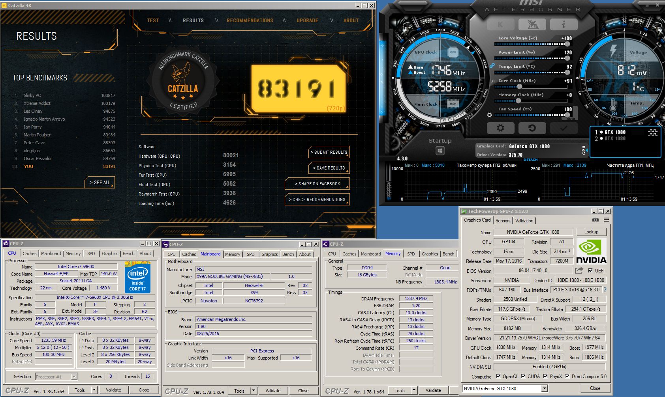Click the Catzilla 4K title bar icon
Image resolution: width=665 pixels, height=397 pixels.
pos(4,6)
